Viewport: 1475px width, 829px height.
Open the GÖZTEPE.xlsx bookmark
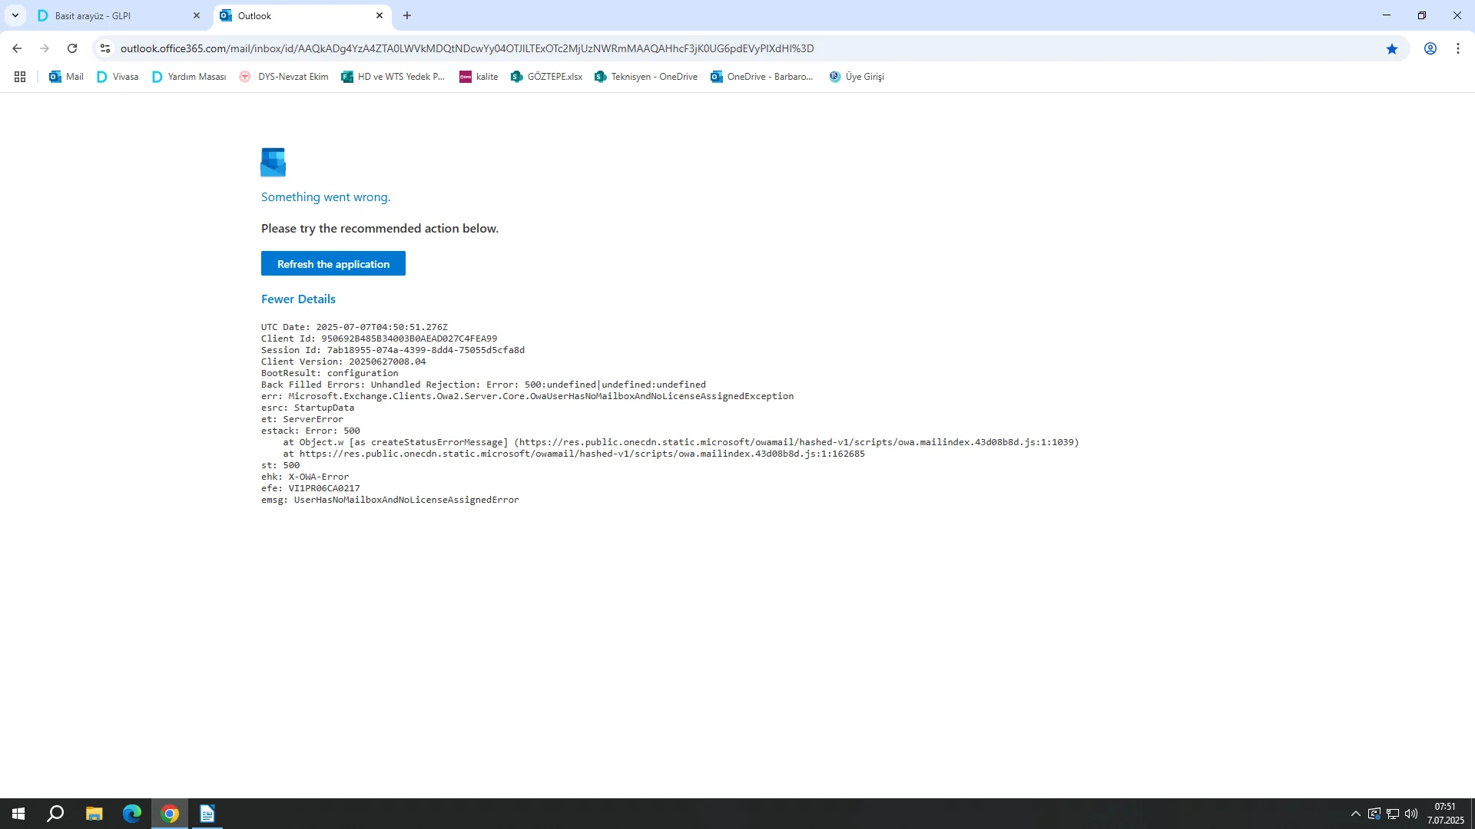(x=546, y=77)
